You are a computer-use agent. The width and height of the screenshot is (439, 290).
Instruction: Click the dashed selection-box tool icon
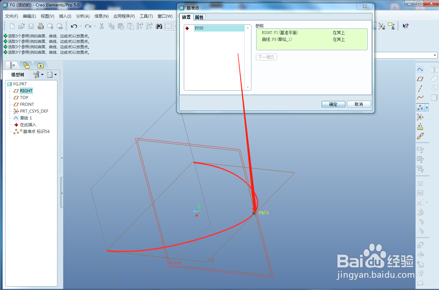(168, 26)
